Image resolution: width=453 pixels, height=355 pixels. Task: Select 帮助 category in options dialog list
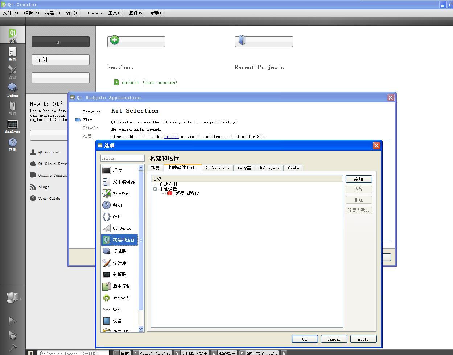point(119,205)
